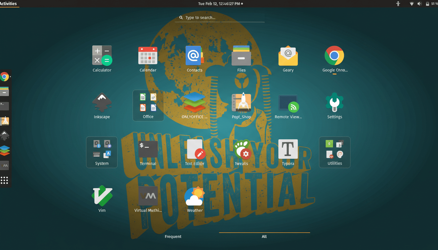438x250 pixels.
Task: Switch to the Frequent tab
Action: (173, 236)
